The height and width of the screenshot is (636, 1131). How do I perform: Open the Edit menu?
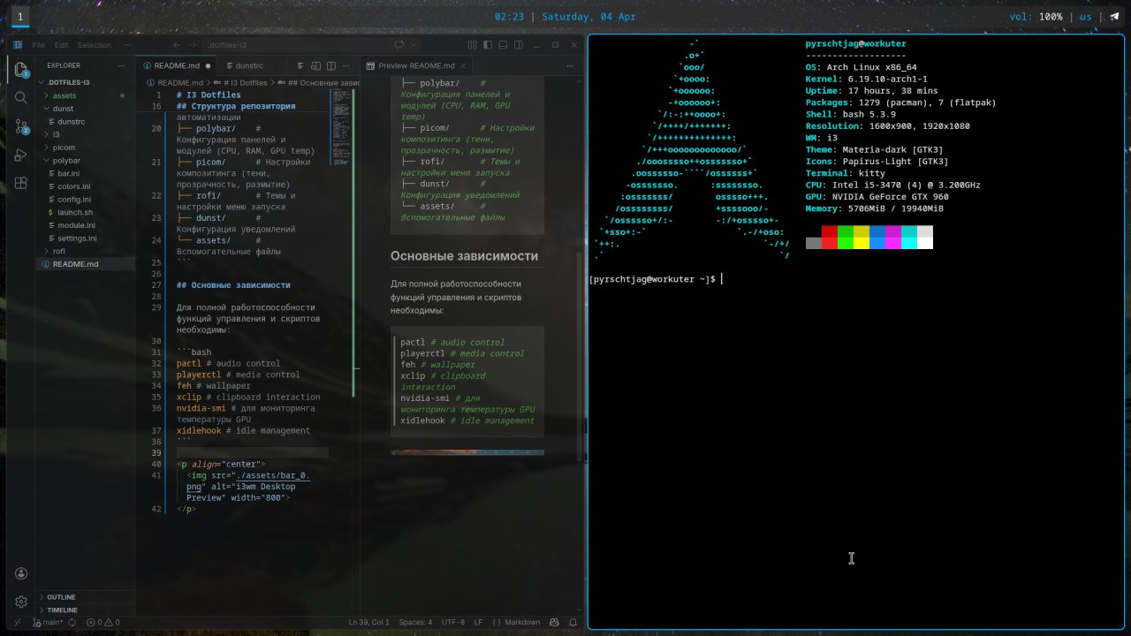[x=61, y=45]
